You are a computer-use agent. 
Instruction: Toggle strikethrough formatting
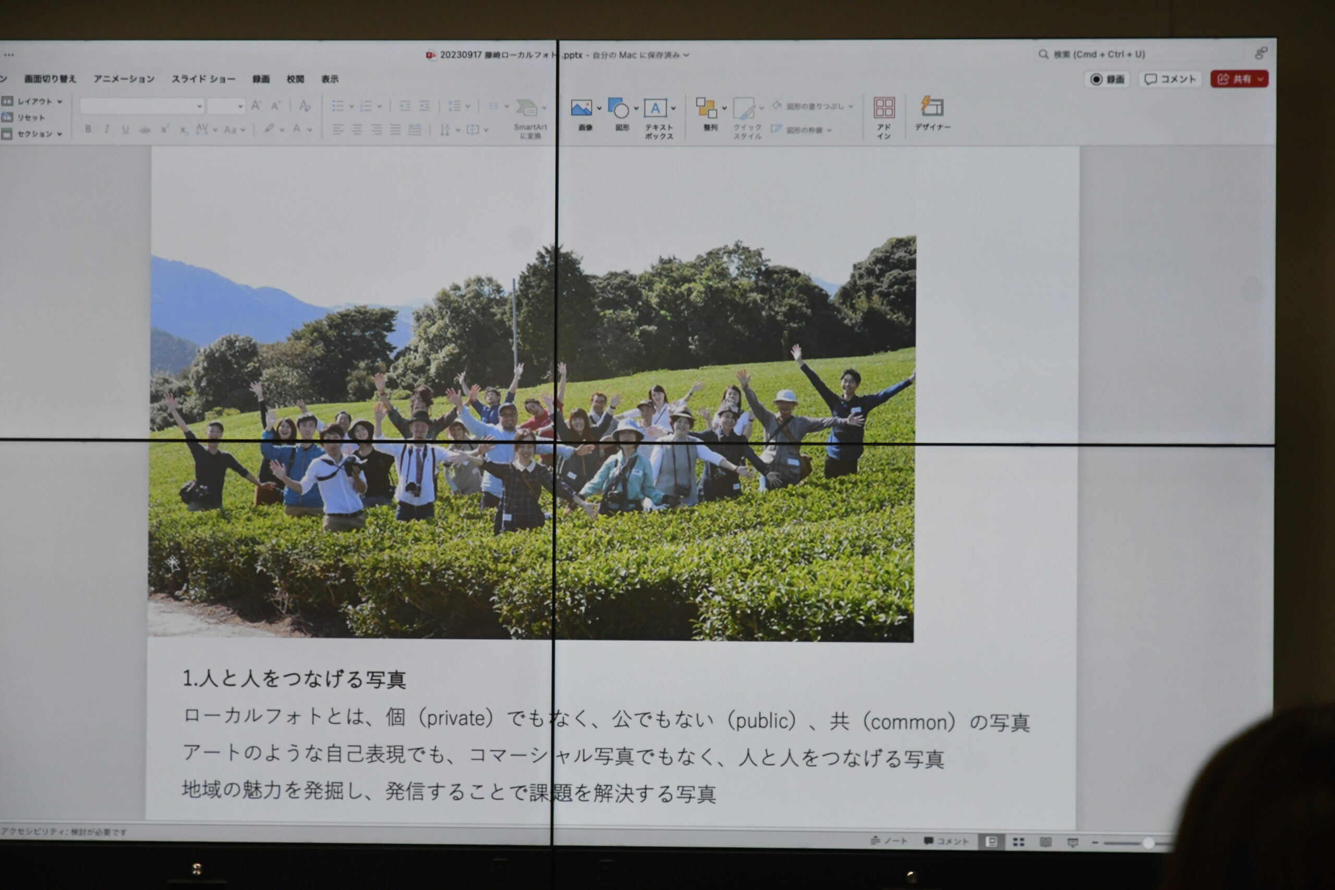click(x=145, y=130)
